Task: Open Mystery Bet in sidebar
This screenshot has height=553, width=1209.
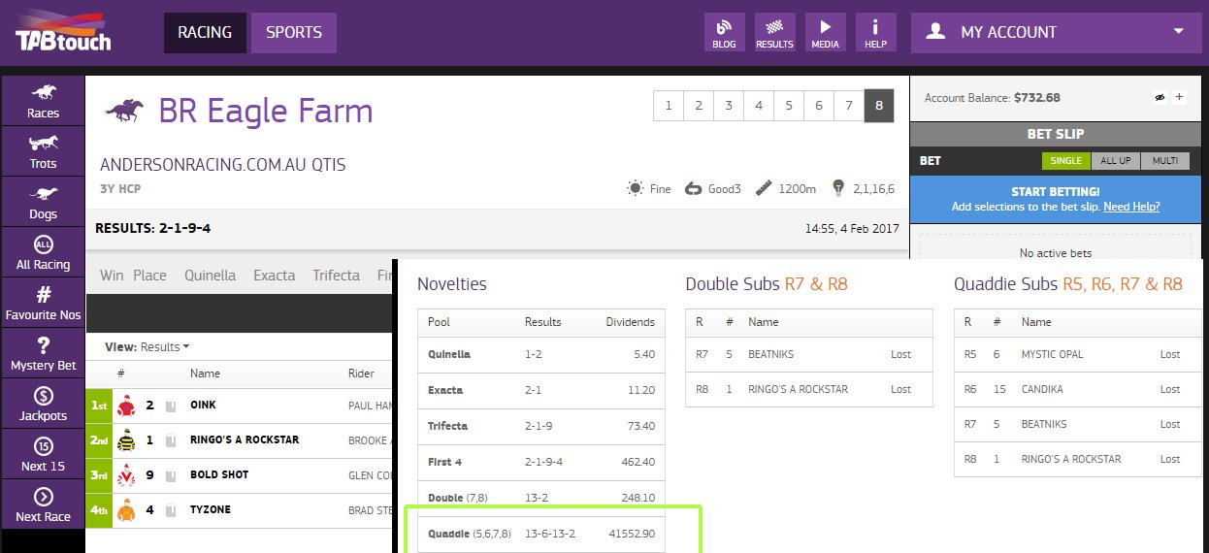Action: 43,353
